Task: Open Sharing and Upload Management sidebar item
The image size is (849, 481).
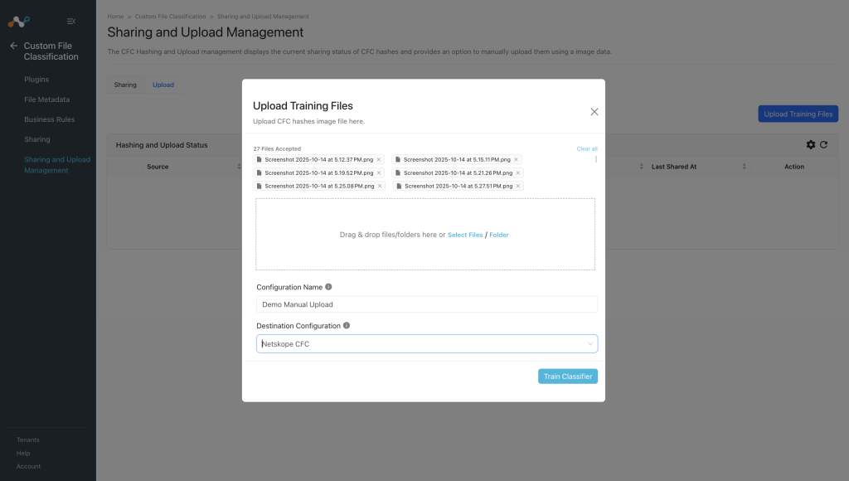Action: pyautogui.click(x=57, y=165)
